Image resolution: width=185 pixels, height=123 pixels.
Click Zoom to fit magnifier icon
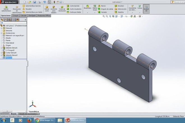104,16
